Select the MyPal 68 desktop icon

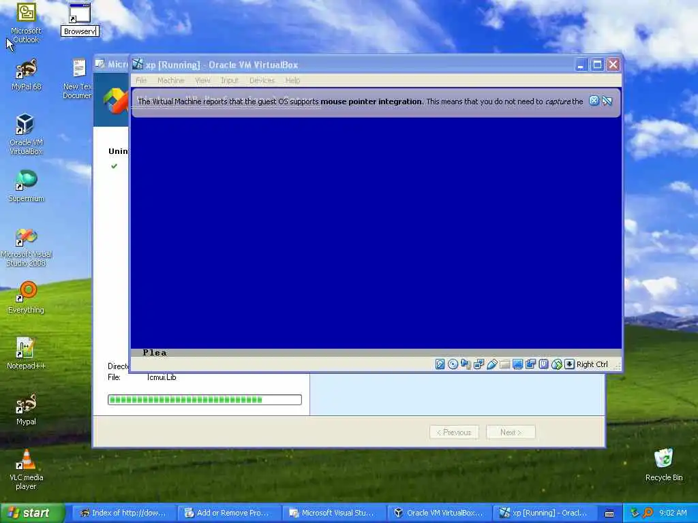click(27, 75)
